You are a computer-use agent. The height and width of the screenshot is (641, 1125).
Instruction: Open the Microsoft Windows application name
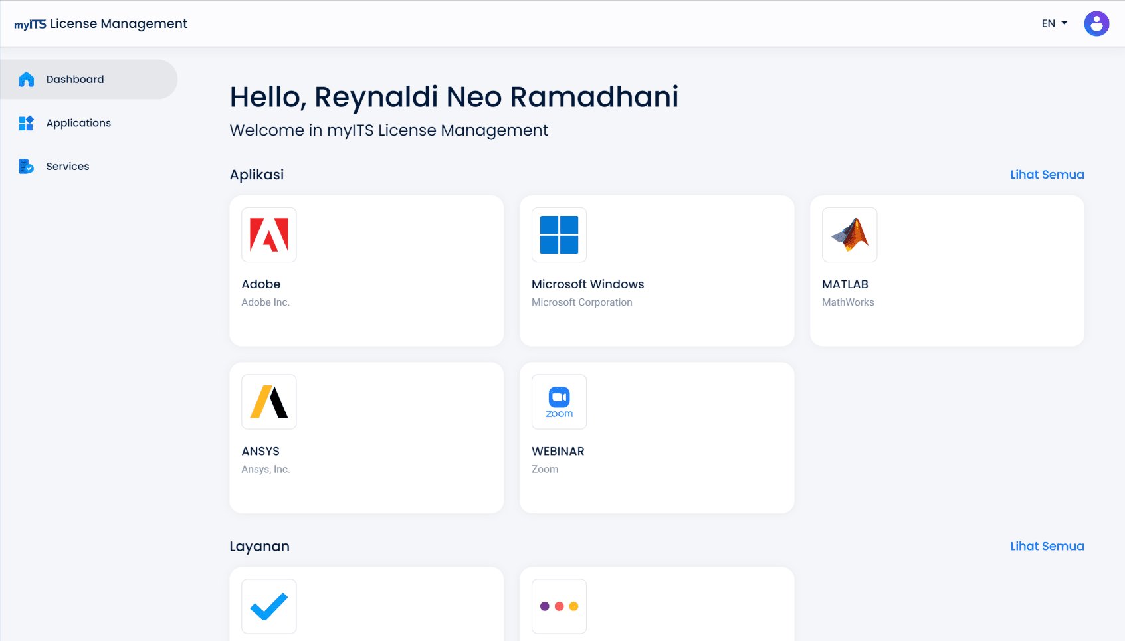coord(587,284)
